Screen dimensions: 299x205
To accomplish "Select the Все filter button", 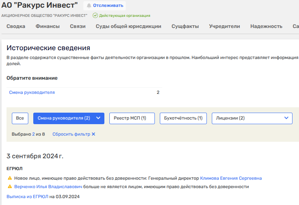I will [x=20, y=118].
